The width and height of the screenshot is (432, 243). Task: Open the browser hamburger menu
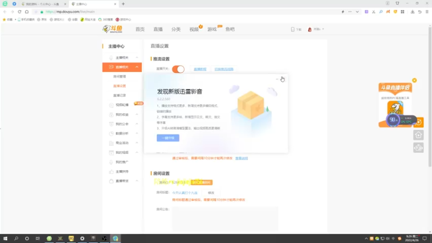click(x=427, y=12)
